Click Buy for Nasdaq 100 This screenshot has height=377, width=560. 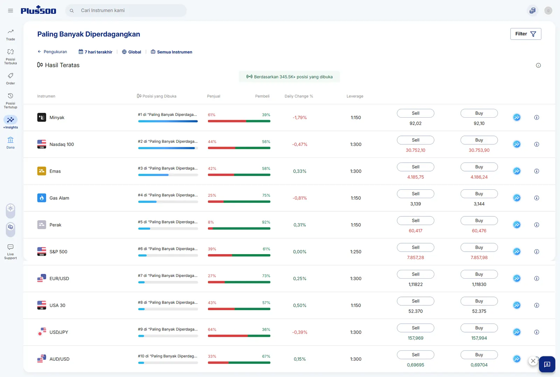[479, 140]
